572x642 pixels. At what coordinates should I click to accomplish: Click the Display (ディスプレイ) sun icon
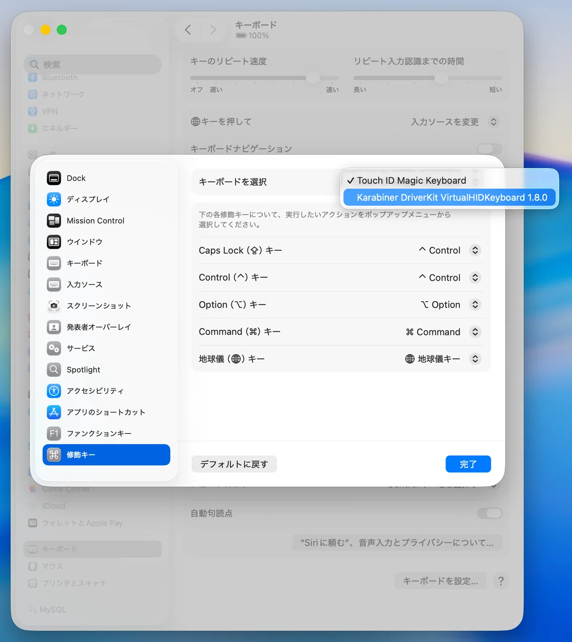[54, 199]
